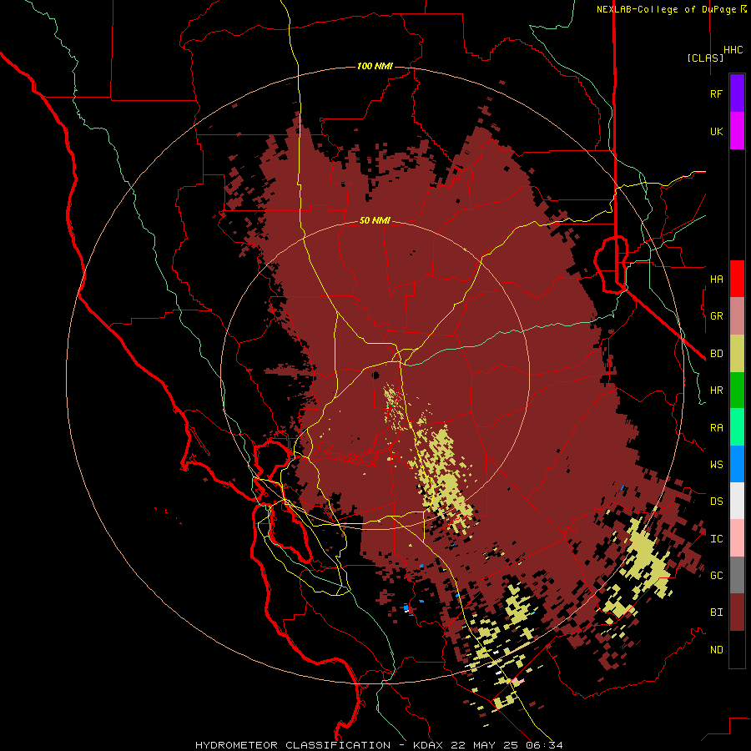The width and height of the screenshot is (751, 751).
Task: Click the BI legend label
Action: (716, 612)
